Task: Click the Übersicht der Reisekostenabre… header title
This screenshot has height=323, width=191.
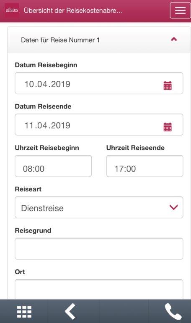Action: pos(73,10)
